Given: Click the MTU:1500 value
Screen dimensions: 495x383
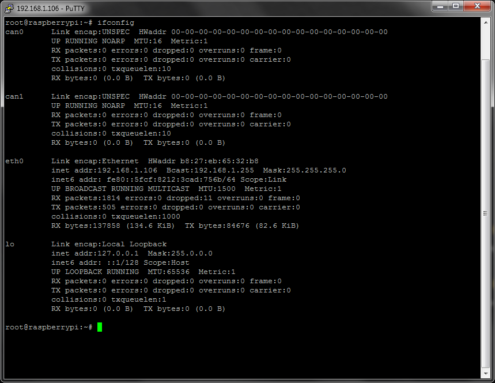Looking at the screenshot, I should tap(217, 189).
